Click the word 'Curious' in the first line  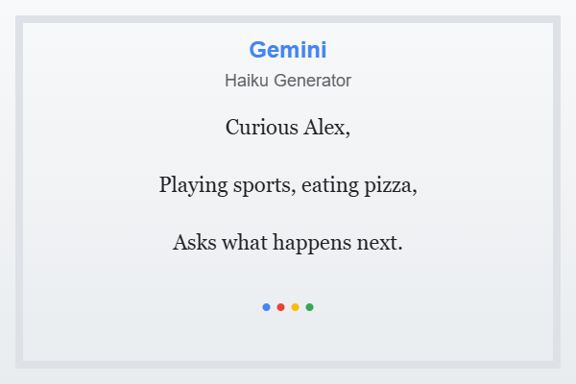262,128
